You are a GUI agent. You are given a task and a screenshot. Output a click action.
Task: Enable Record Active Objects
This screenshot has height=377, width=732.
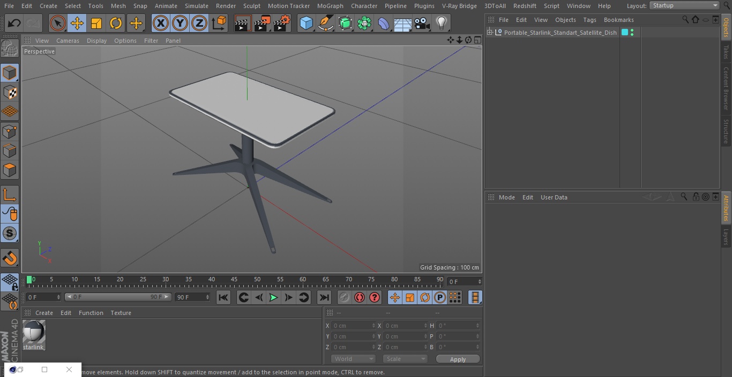click(345, 297)
